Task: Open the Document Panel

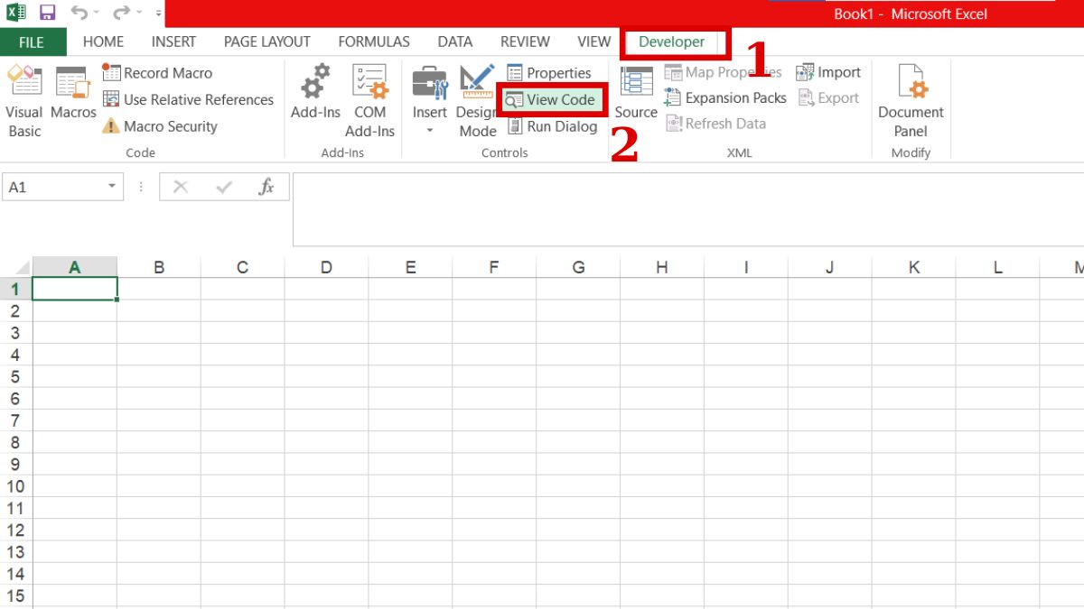Action: coord(911,101)
